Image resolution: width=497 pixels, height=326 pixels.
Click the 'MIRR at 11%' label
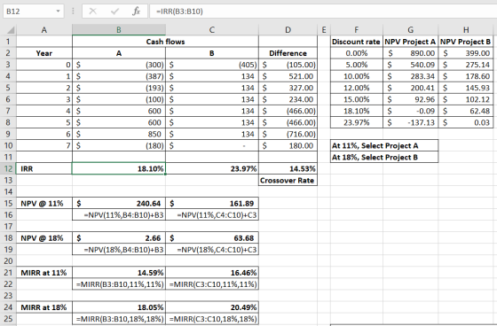pos(44,273)
